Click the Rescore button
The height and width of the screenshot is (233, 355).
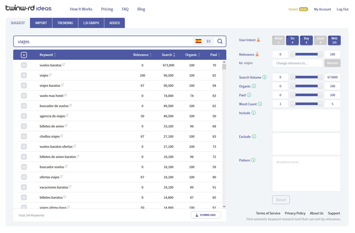pos(332,63)
